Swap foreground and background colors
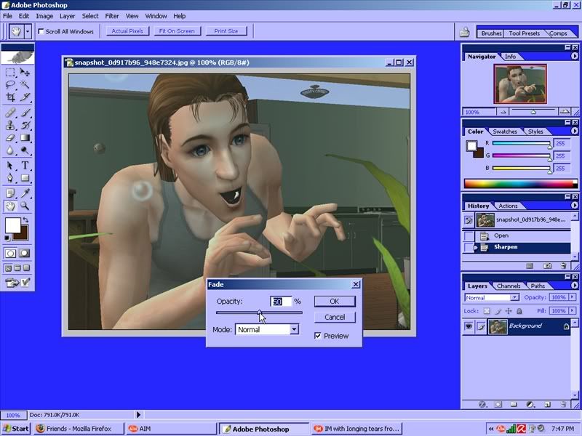Screen dimensions: 582x436 pyautogui.click(x=25, y=220)
